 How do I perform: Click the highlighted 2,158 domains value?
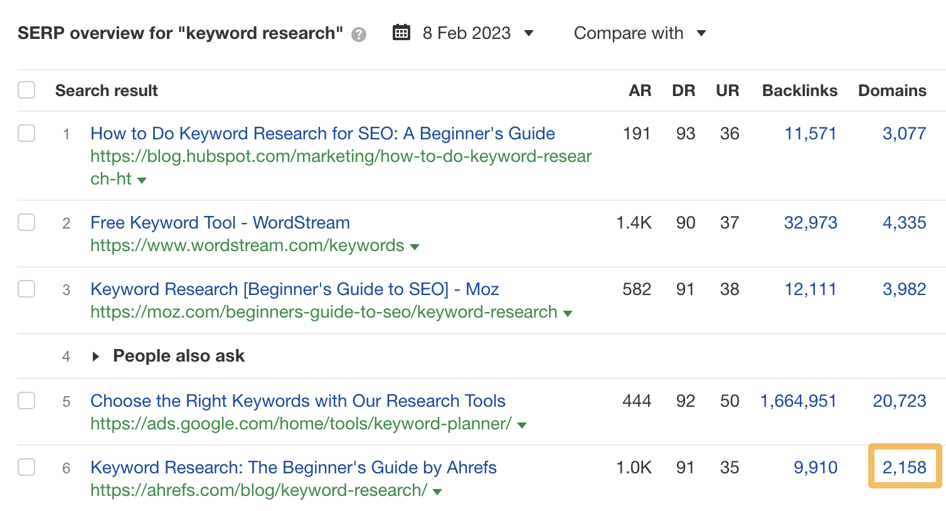pyautogui.click(x=905, y=467)
